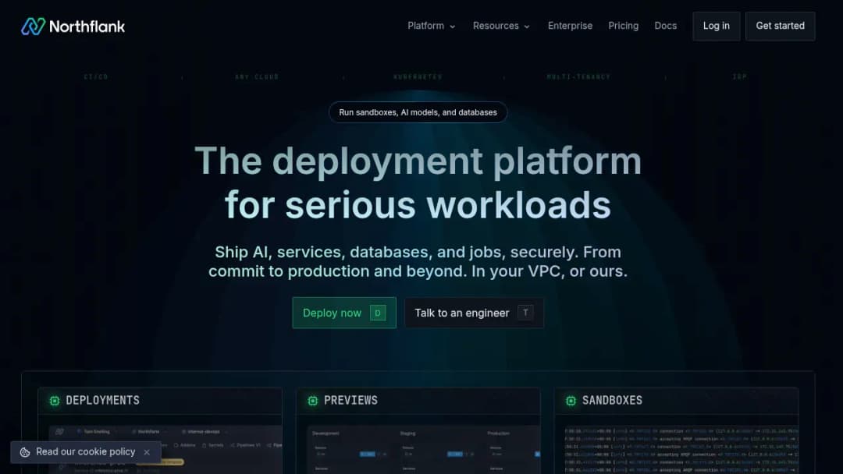Expand the Resources menu chevron

(x=527, y=27)
